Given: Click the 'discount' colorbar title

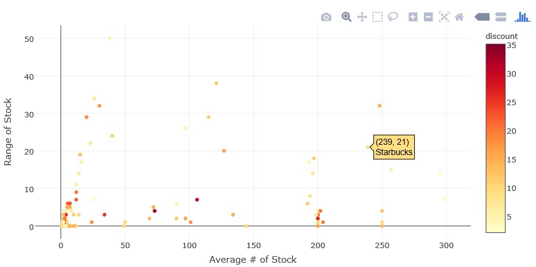Looking at the screenshot, I should click(501, 36).
